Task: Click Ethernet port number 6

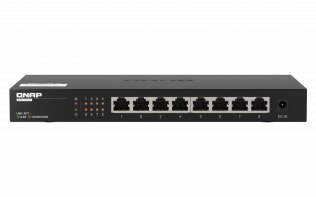Action: [x=220, y=104]
